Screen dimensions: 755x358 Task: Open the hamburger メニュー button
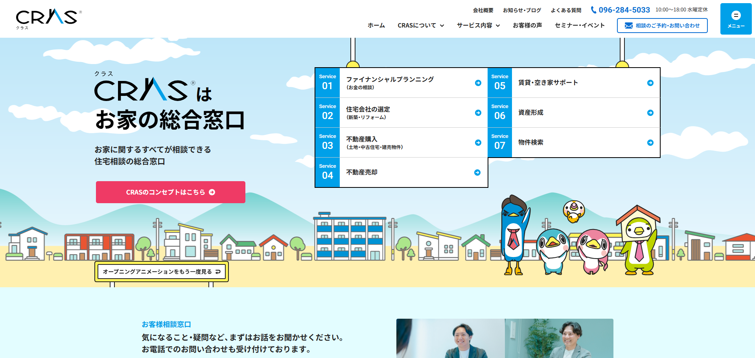point(736,19)
